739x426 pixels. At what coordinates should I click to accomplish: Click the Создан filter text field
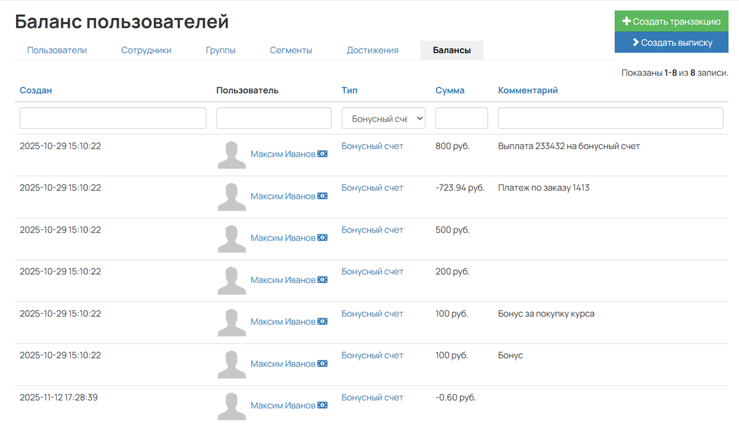(113, 118)
